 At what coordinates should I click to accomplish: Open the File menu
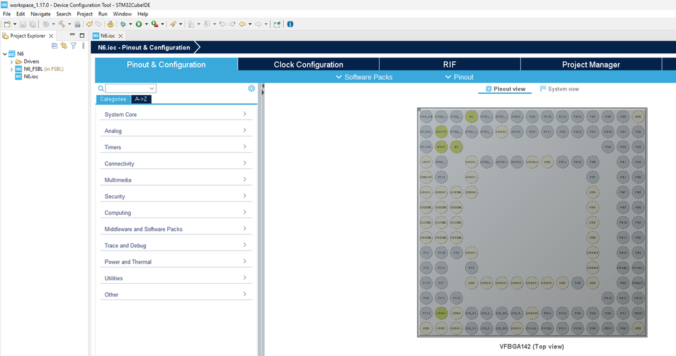click(7, 14)
